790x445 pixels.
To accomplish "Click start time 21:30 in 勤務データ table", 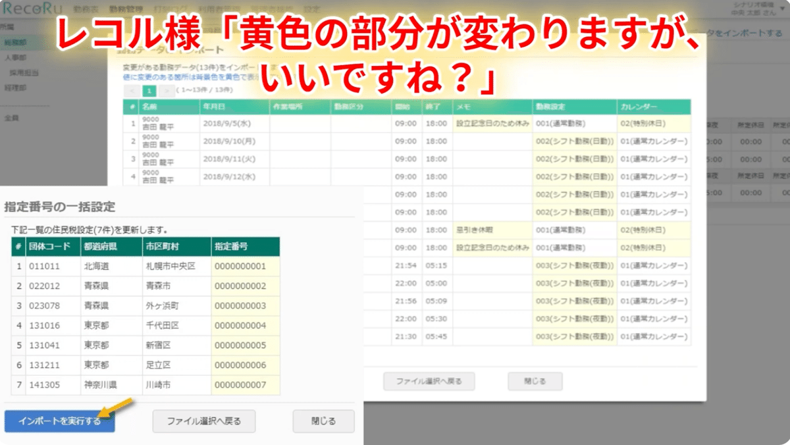I will pyautogui.click(x=406, y=336).
